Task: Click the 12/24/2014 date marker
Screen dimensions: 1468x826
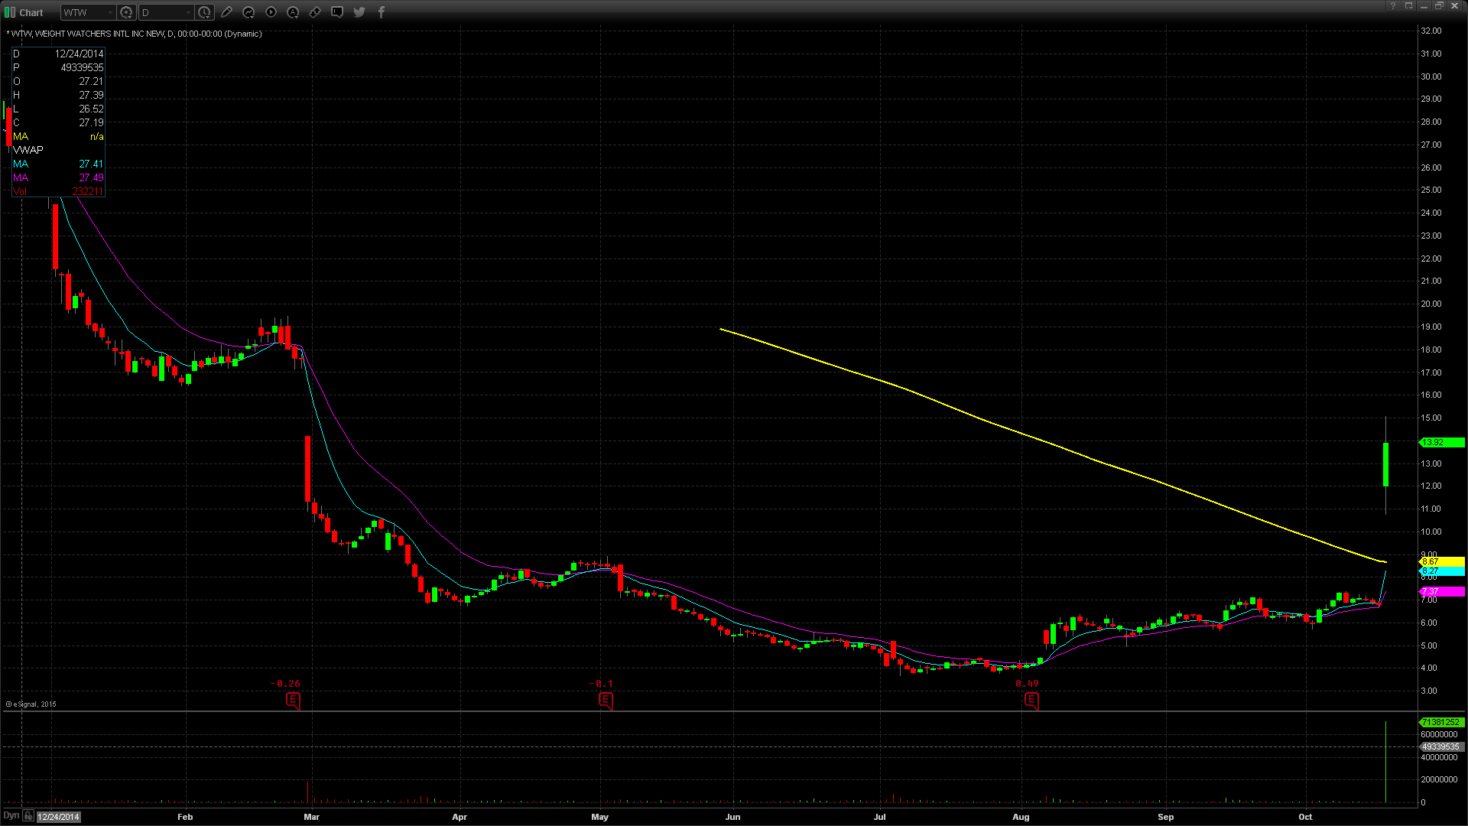Action: [59, 817]
